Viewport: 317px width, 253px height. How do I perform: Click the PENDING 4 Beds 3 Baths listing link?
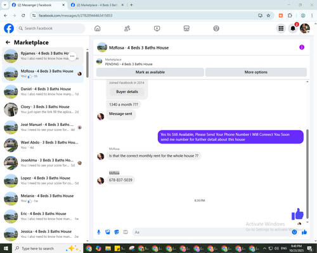pos(129,64)
